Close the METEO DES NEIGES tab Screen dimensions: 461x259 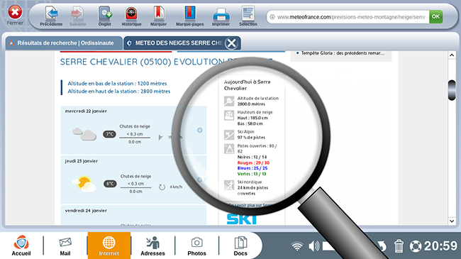point(231,43)
